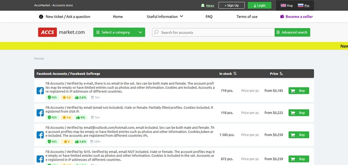Open listing Verified by SMS
The height and width of the screenshot is (165, 348).
point(130,155)
